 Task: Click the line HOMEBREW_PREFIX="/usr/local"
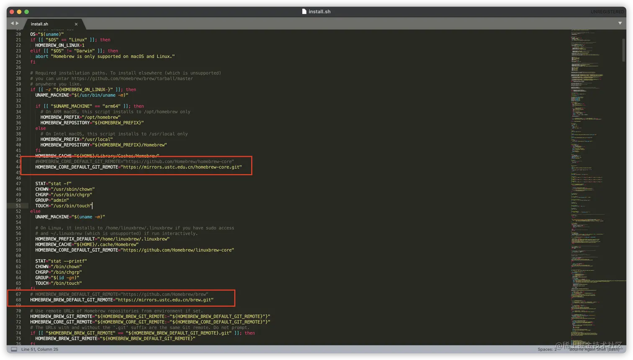coord(77,140)
